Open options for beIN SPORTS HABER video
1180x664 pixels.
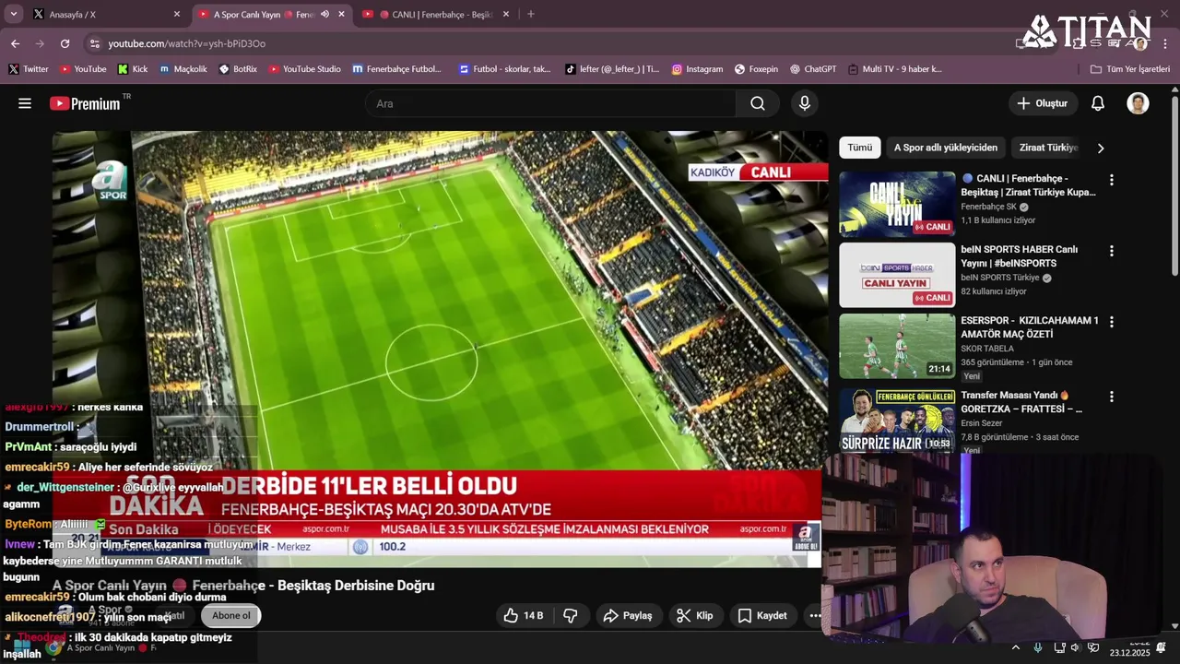click(x=1111, y=251)
